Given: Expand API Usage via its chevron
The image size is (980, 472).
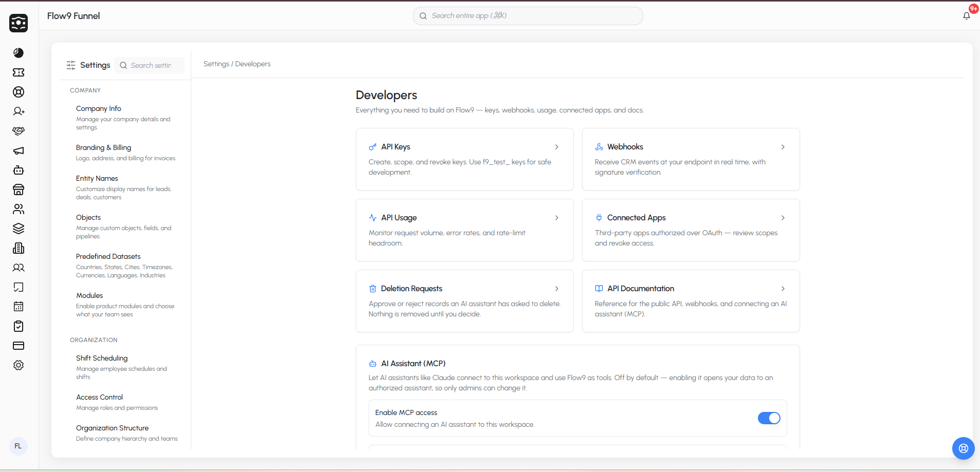Looking at the screenshot, I should [x=557, y=218].
